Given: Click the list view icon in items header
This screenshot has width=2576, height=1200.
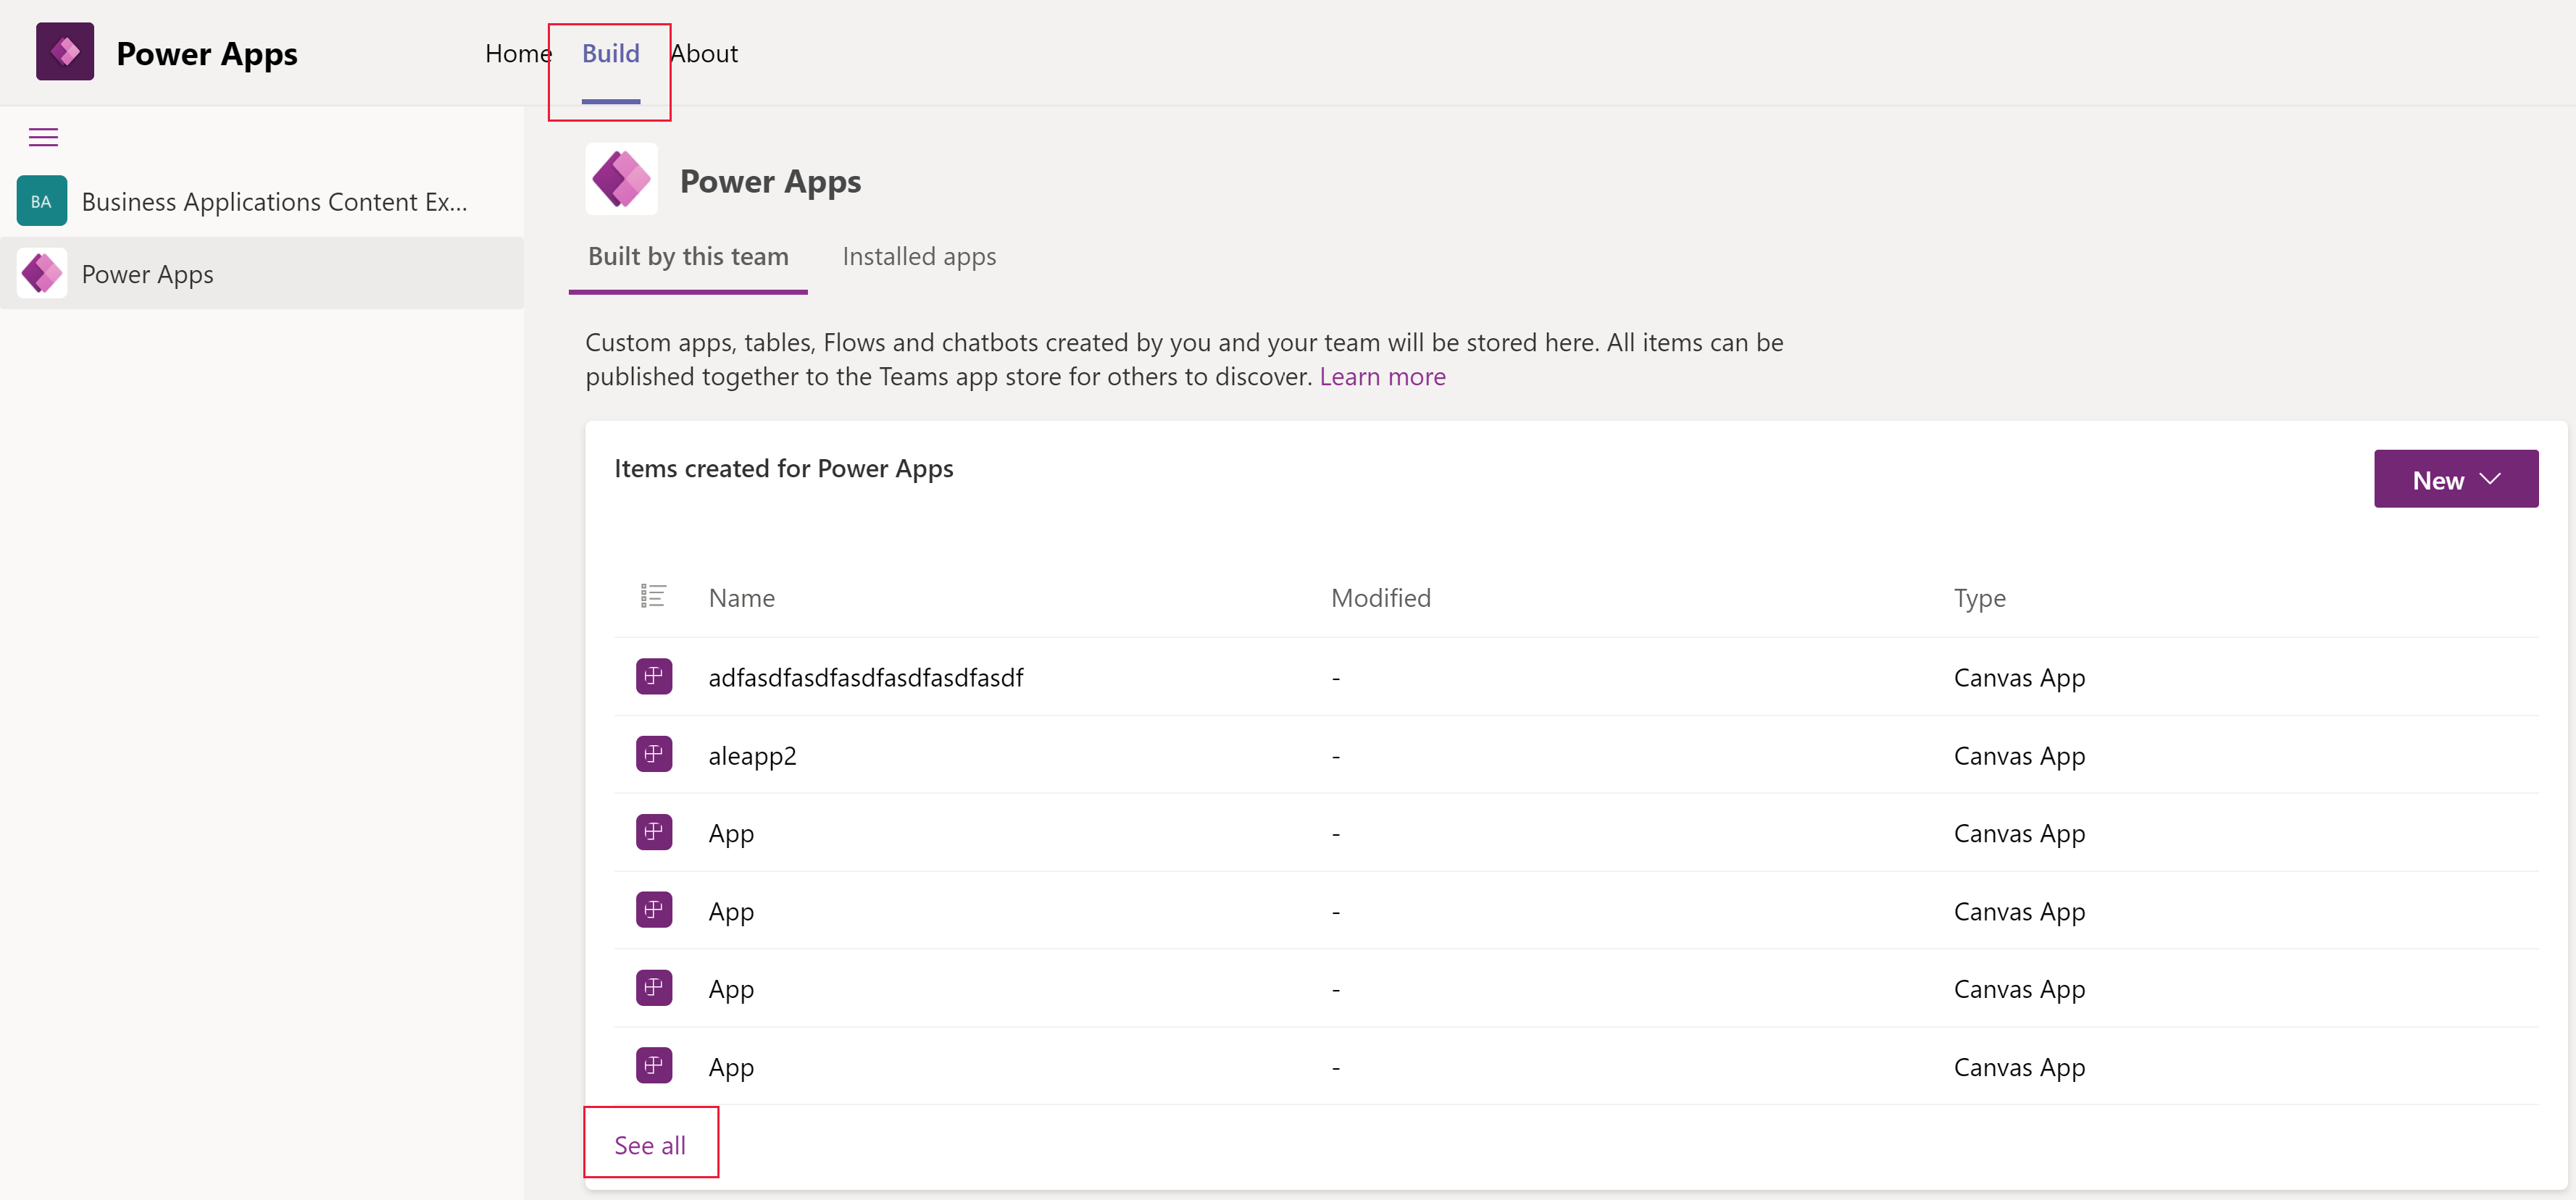Looking at the screenshot, I should click(x=654, y=596).
